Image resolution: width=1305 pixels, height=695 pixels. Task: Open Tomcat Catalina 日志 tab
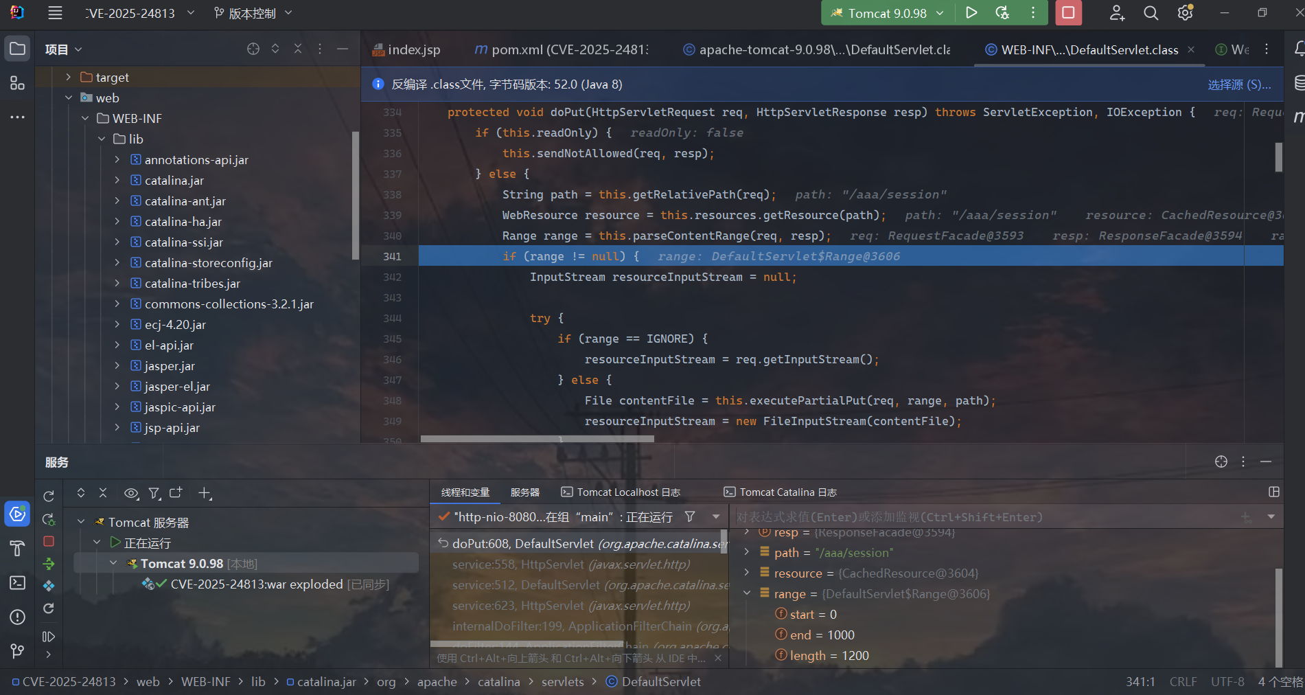click(781, 492)
